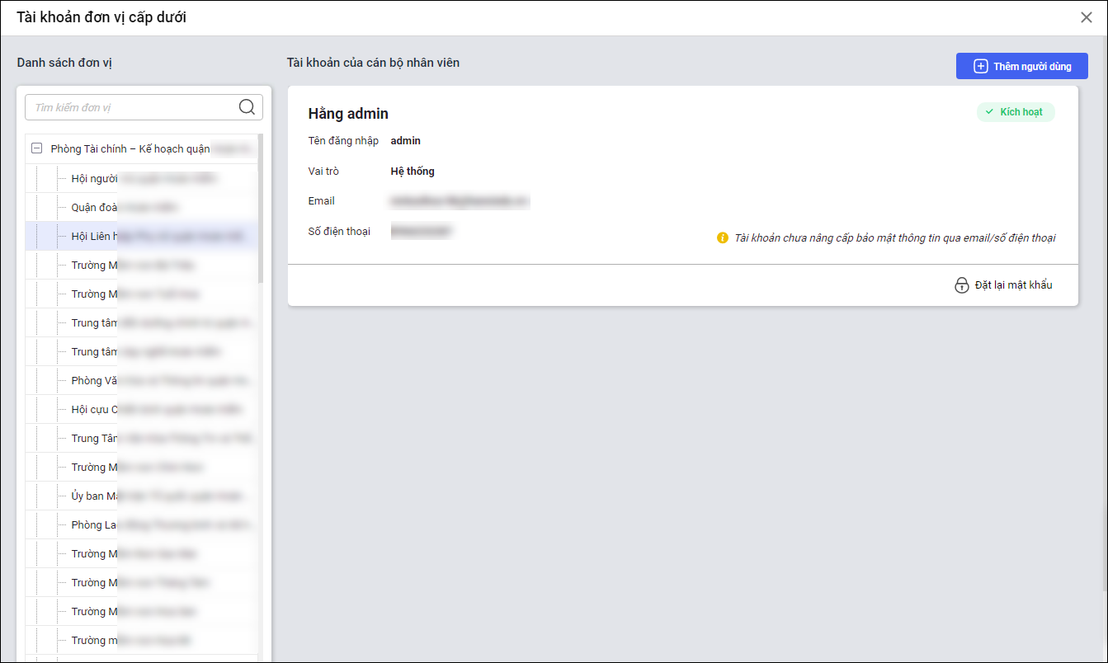Close the Tài khoản đơn vị cấp dưới dialog
Image resolution: width=1108 pixels, height=663 pixels.
point(1086,17)
